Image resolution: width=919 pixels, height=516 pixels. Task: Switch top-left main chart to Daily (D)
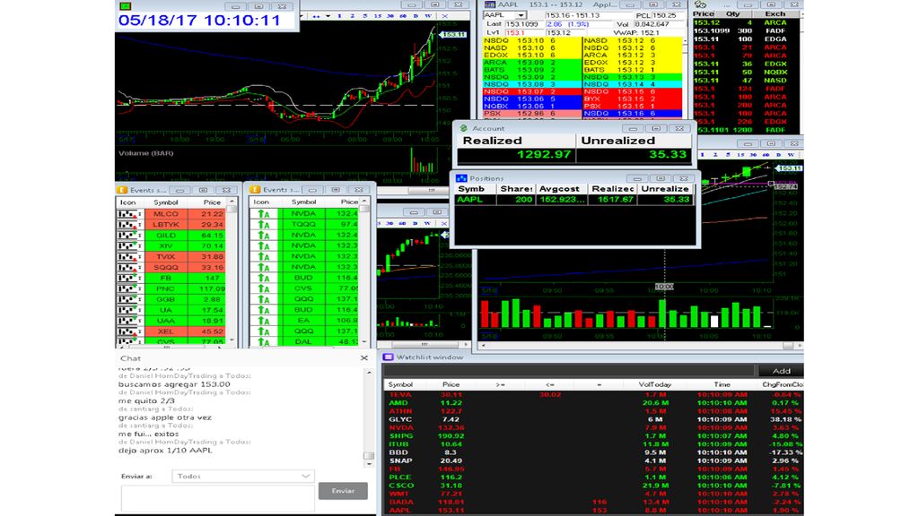click(x=416, y=16)
